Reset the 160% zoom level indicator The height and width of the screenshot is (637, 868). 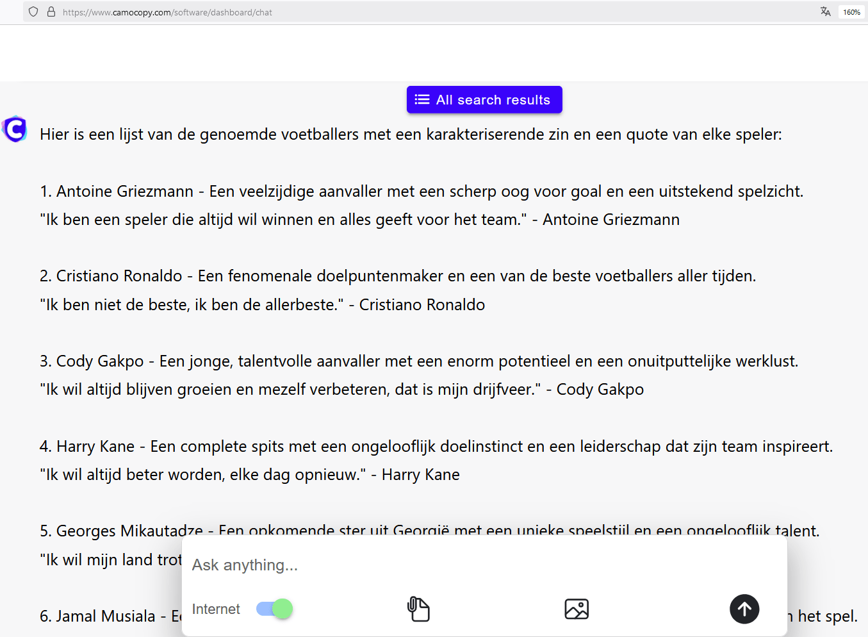coord(851,12)
